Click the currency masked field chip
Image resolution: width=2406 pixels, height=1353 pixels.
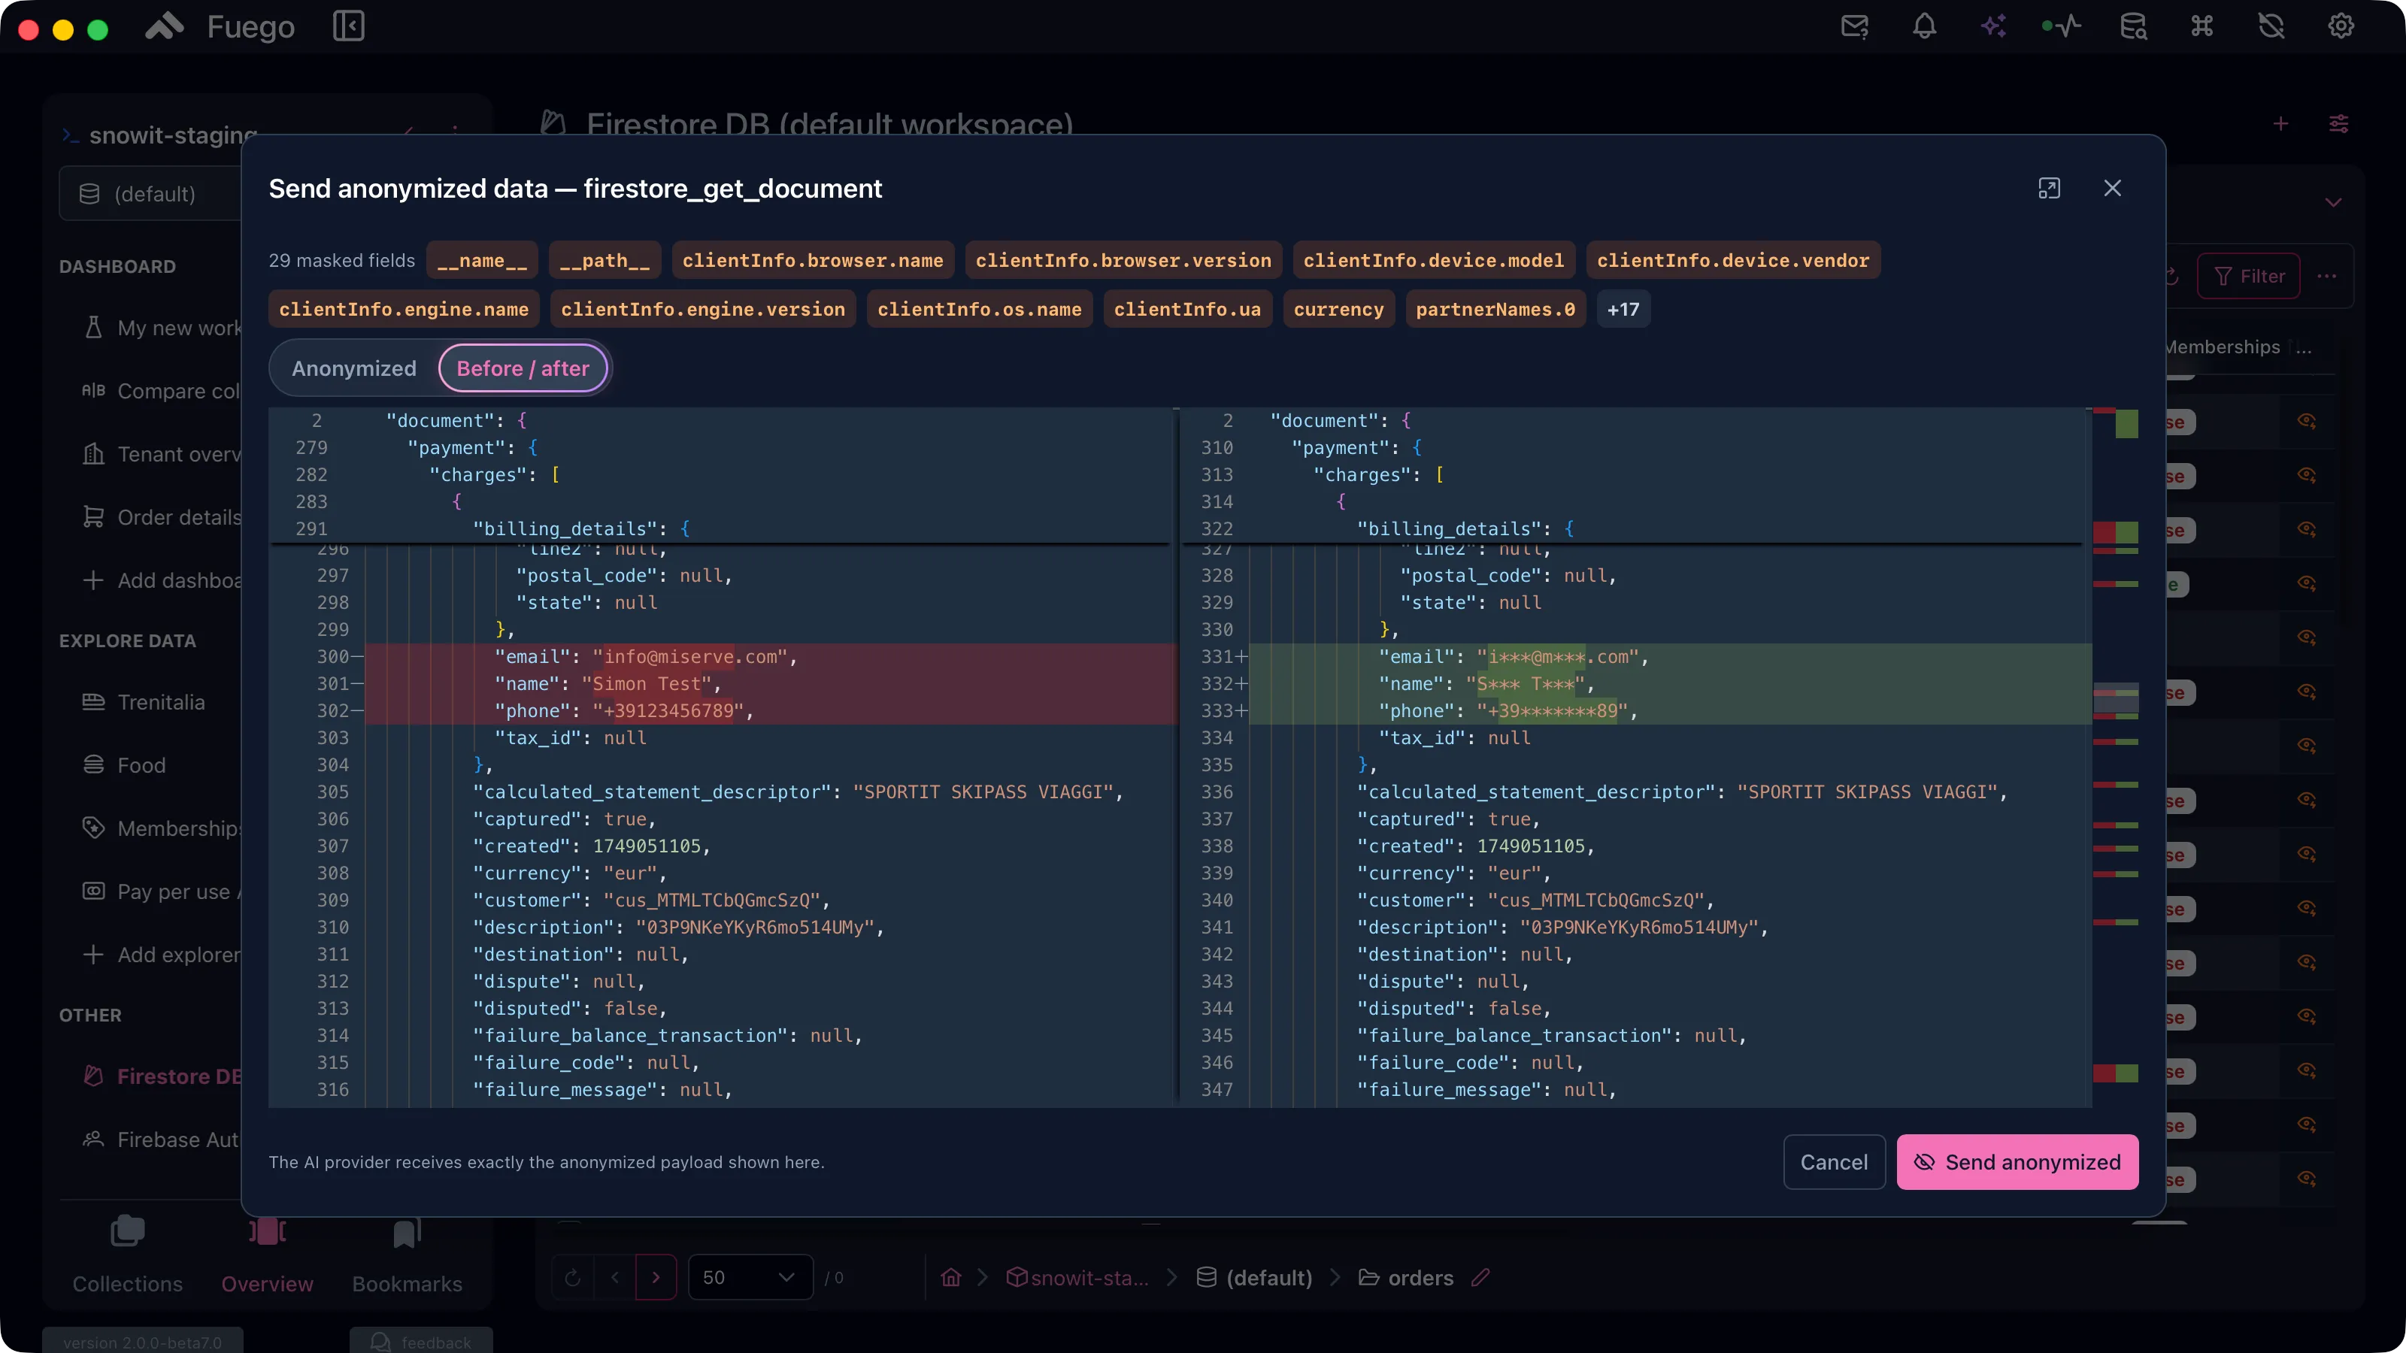click(1338, 309)
